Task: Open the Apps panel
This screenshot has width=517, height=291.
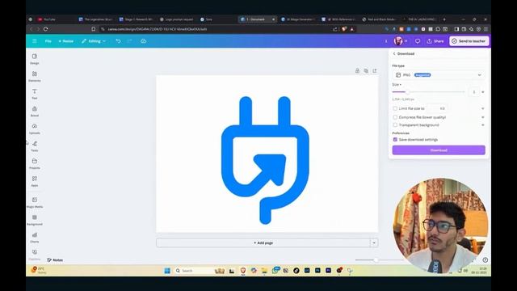Action: (x=34, y=181)
